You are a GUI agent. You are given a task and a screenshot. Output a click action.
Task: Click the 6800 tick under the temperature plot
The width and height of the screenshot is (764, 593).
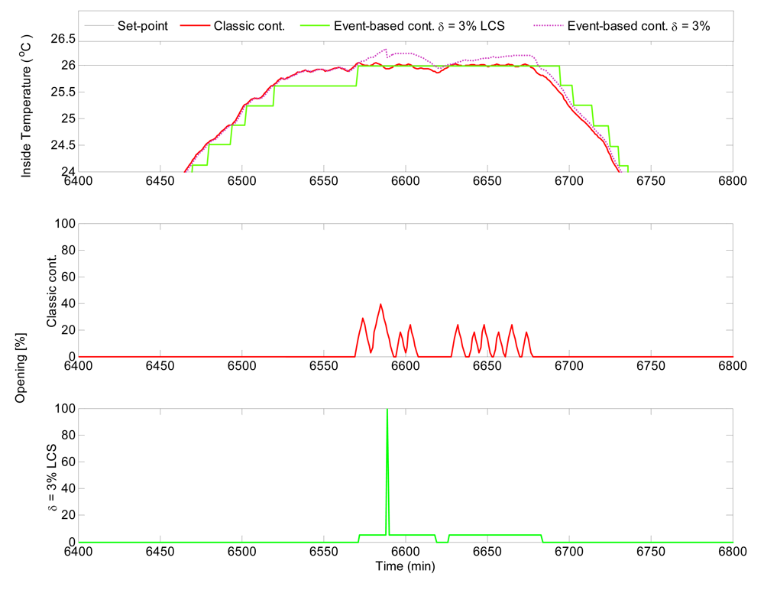coord(733,181)
